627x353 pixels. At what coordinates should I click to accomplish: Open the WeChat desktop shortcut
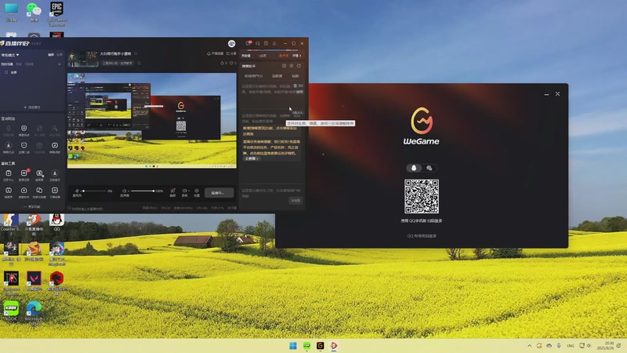coord(34,12)
